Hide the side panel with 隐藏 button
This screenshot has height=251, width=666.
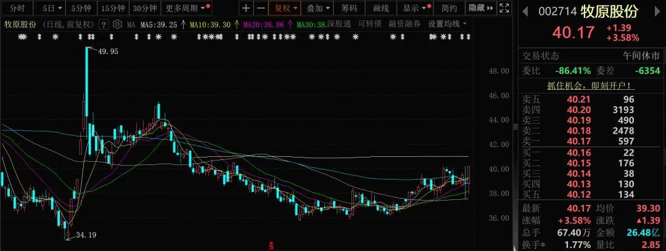(480, 9)
